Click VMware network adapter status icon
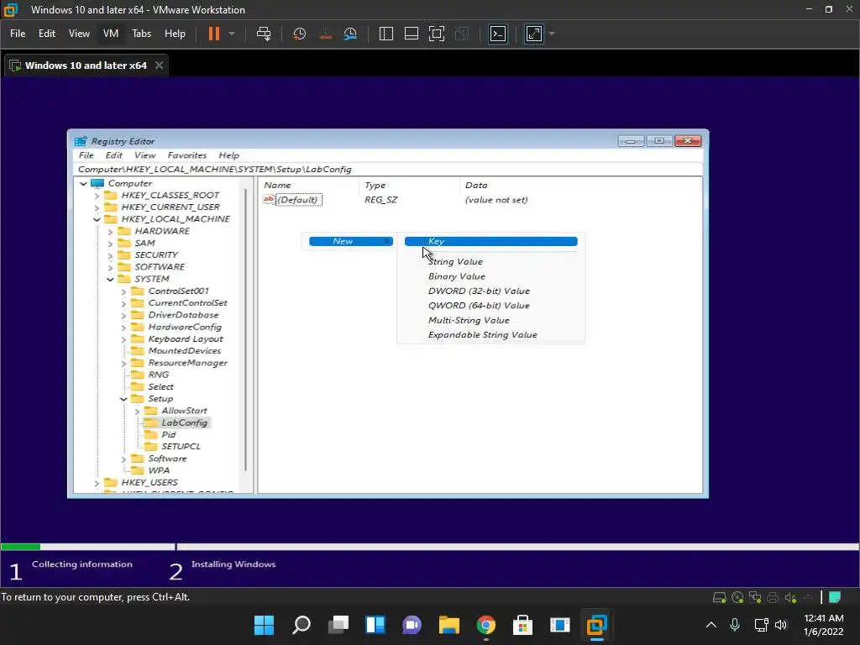The width and height of the screenshot is (860, 645). click(755, 597)
